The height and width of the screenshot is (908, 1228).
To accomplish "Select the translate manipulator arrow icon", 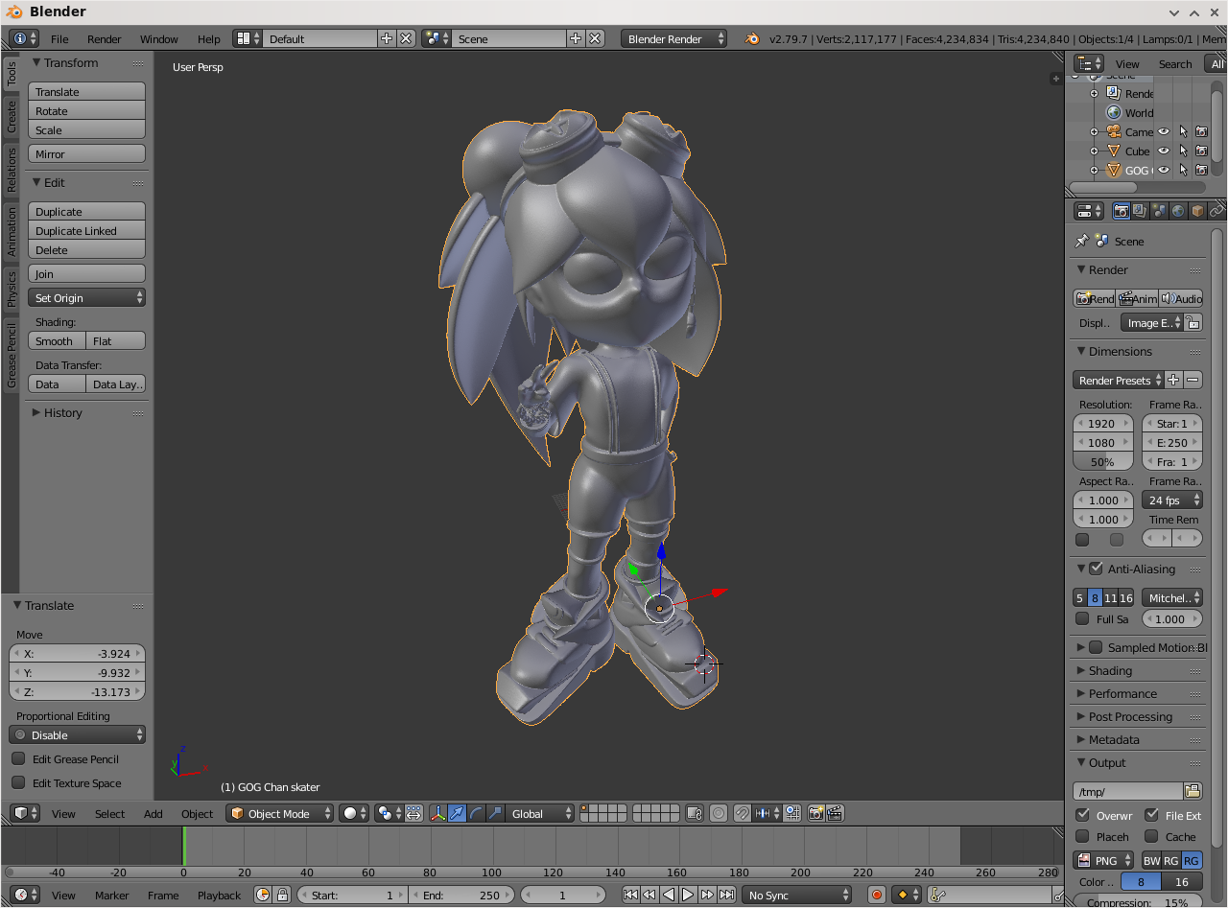I will click(458, 813).
